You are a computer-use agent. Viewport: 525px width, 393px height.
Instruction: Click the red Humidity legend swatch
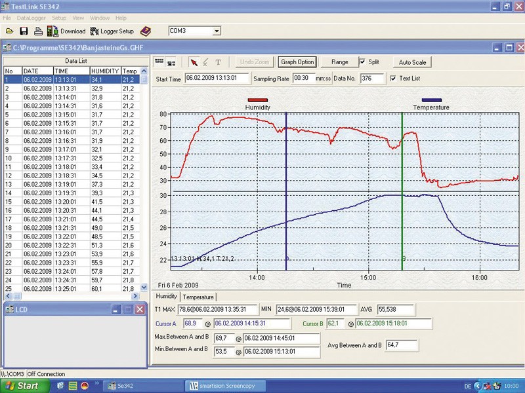(257, 100)
